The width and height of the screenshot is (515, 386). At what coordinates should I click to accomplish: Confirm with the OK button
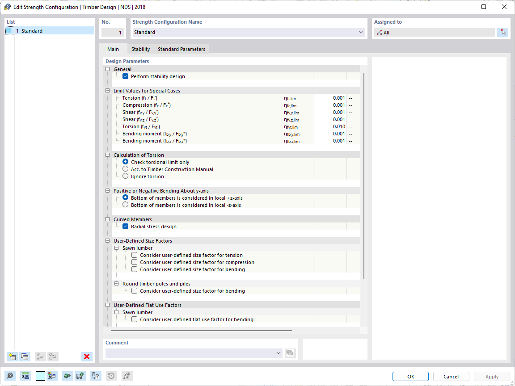[410, 377]
